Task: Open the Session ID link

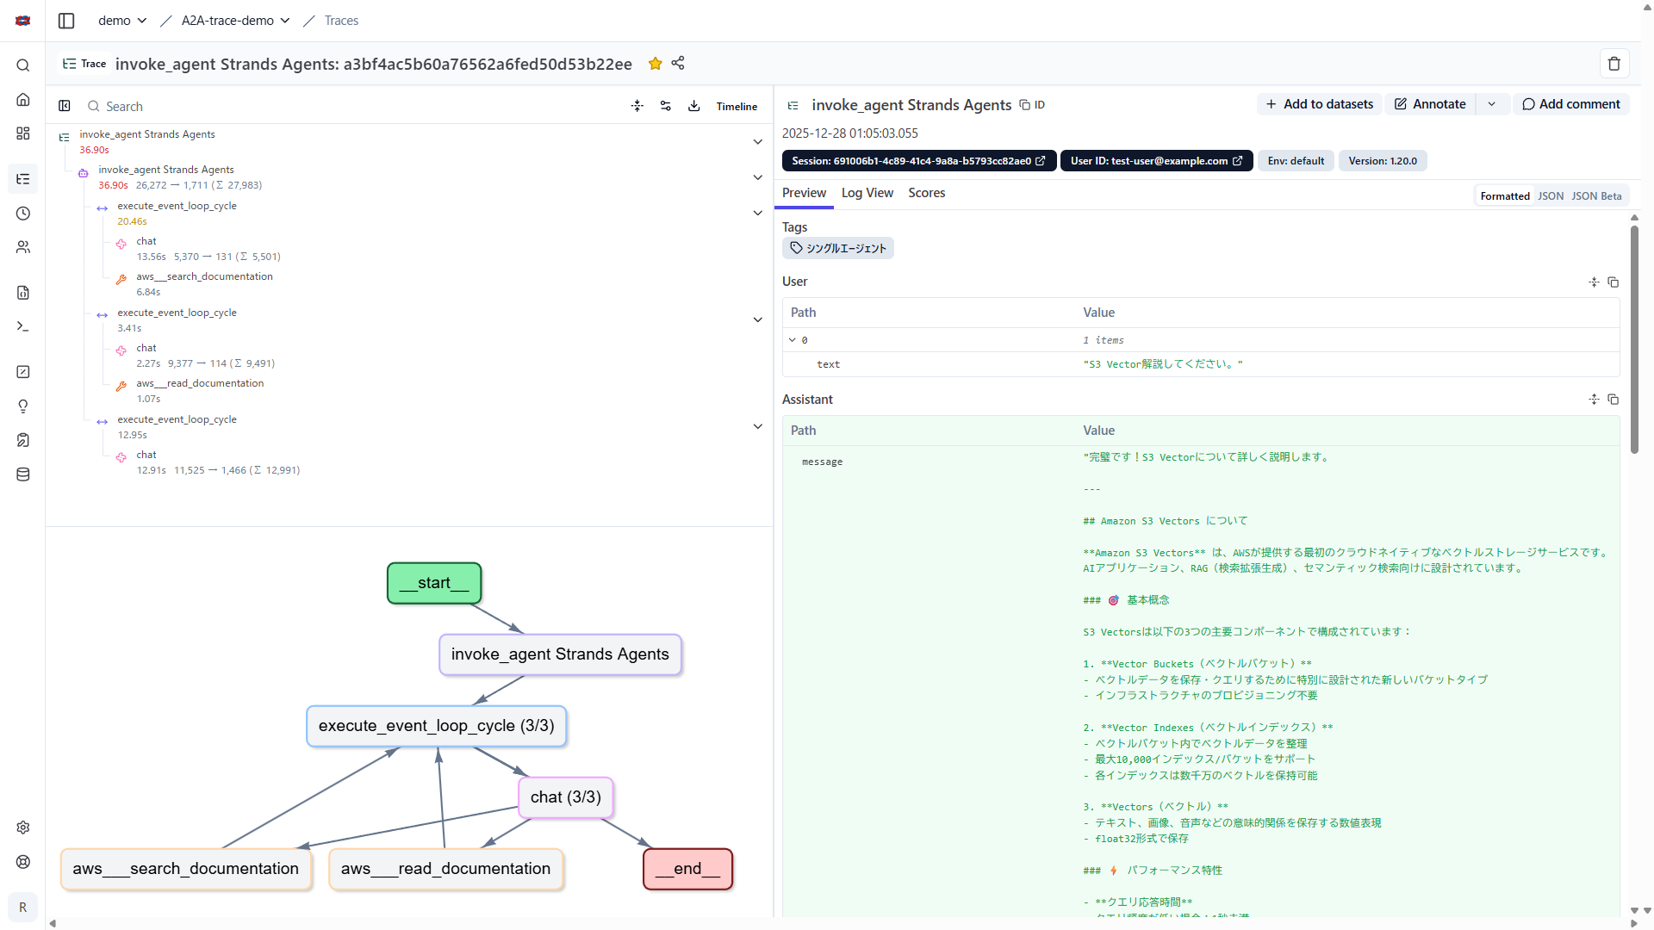Action: 918,161
